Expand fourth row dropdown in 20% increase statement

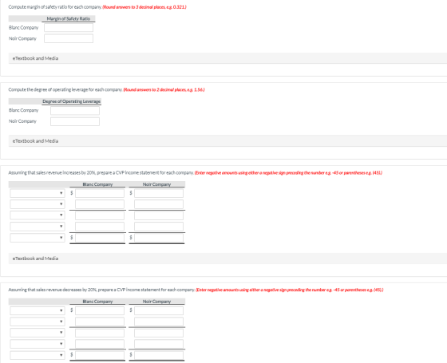pos(38,227)
